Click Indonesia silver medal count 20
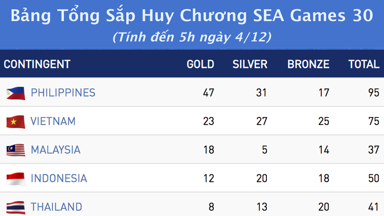Image resolution: width=384 pixels, height=216 pixels. [x=262, y=178]
